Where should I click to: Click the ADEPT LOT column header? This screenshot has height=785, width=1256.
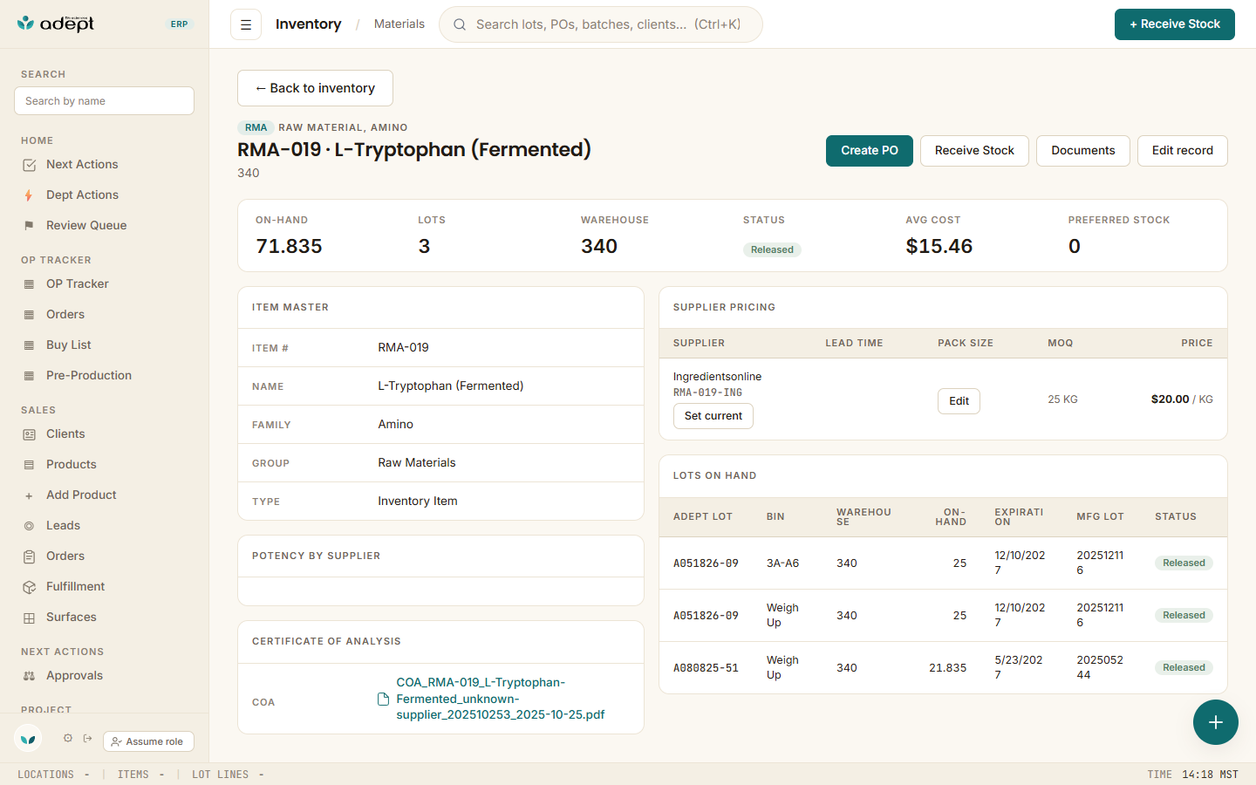[703, 517]
